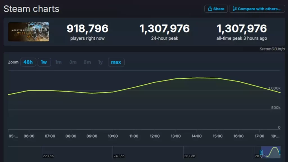Screen dimensions: 288x162
Task: Select the disabled 3m zoom option
Action: click(73, 62)
